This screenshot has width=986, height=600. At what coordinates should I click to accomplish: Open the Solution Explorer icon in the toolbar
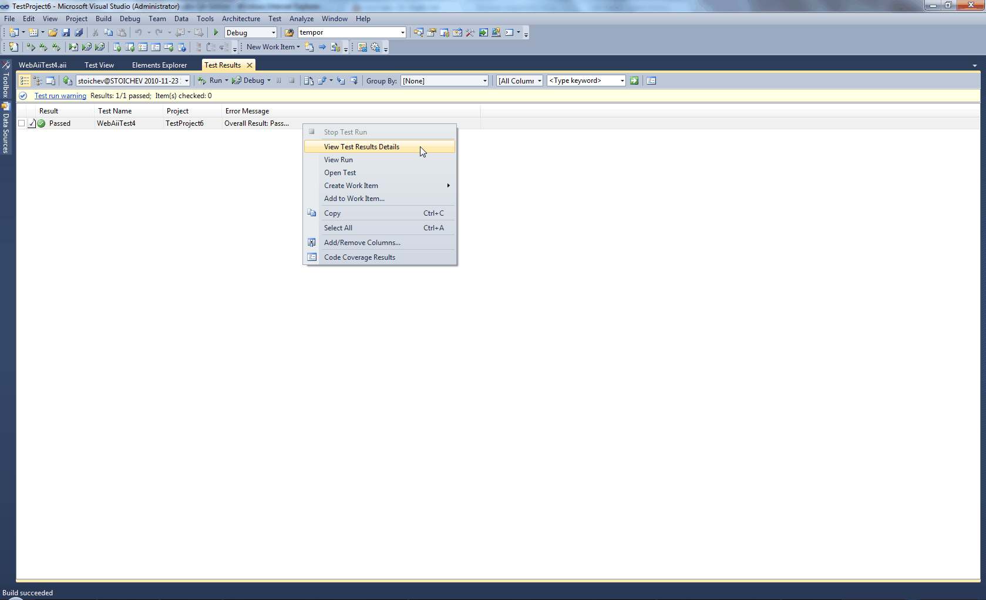point(419,33)
